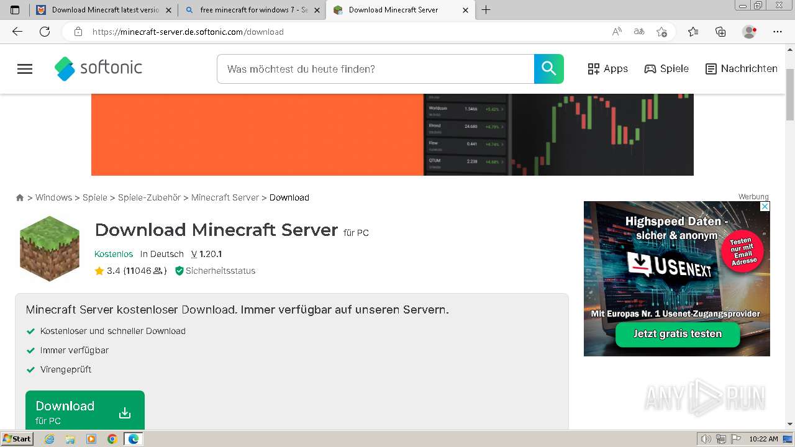Click the 'In Deutsch' language text

click(x=162, y=254)
